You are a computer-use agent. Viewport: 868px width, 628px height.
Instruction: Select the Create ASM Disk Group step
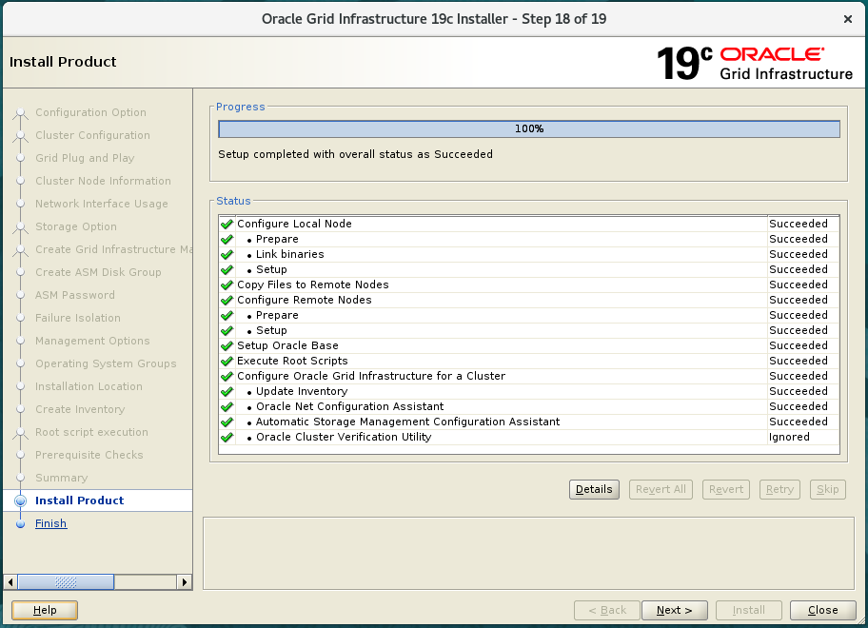pos(98,273)
